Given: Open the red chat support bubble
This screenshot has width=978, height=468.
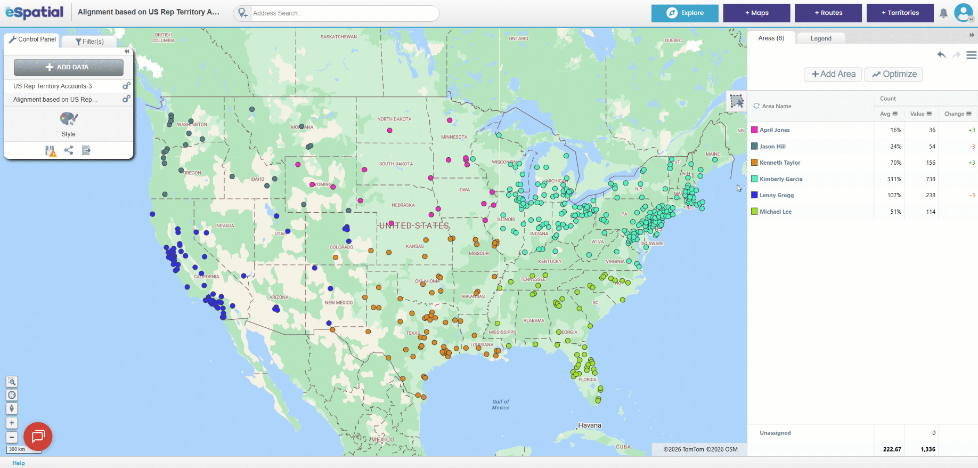Looking at the screenshot, I should [x=38, y=437].
